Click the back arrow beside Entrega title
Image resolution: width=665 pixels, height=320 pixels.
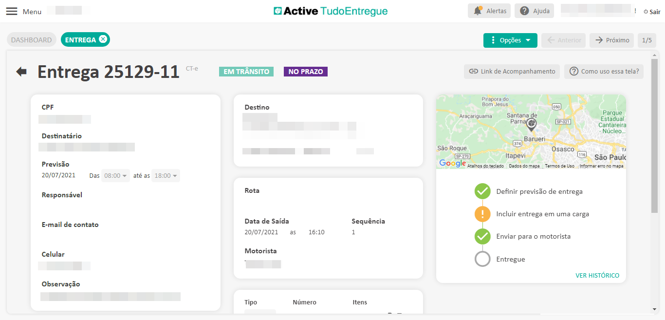pyautogui.click(x=21, y=72)
